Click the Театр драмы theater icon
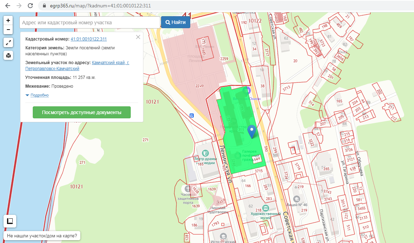This screenshot has width=414, height=243. [x=205, y=153]
